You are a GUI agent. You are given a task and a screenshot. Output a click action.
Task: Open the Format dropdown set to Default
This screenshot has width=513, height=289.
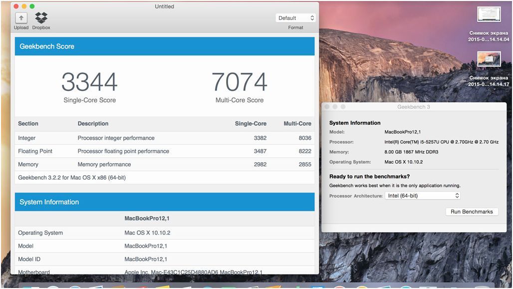click(295, 18)
